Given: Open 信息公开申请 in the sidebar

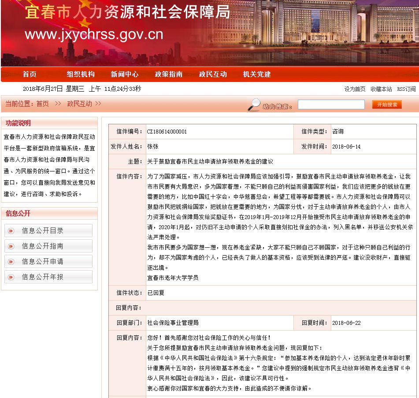Looking at the screenshot, I should click(48, 262).
